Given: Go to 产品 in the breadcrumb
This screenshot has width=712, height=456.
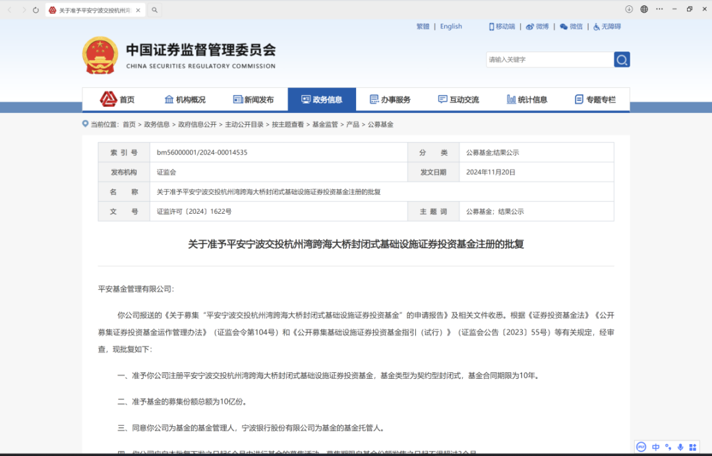Looking at the screenshot, I should click(353, 125).
